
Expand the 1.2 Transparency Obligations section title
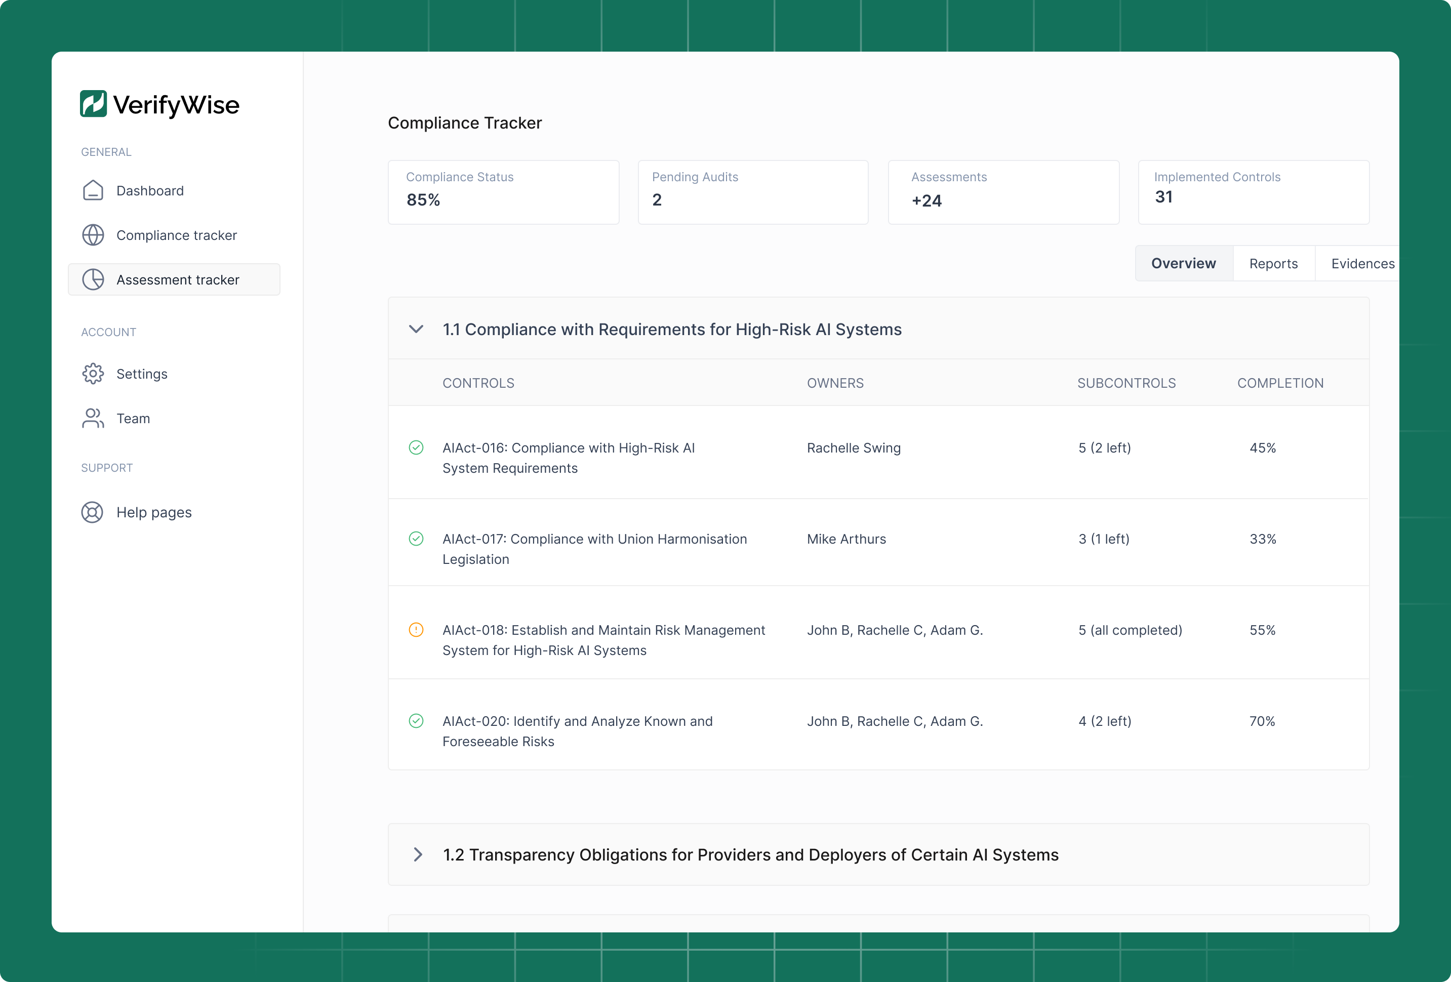coord(750,854)
